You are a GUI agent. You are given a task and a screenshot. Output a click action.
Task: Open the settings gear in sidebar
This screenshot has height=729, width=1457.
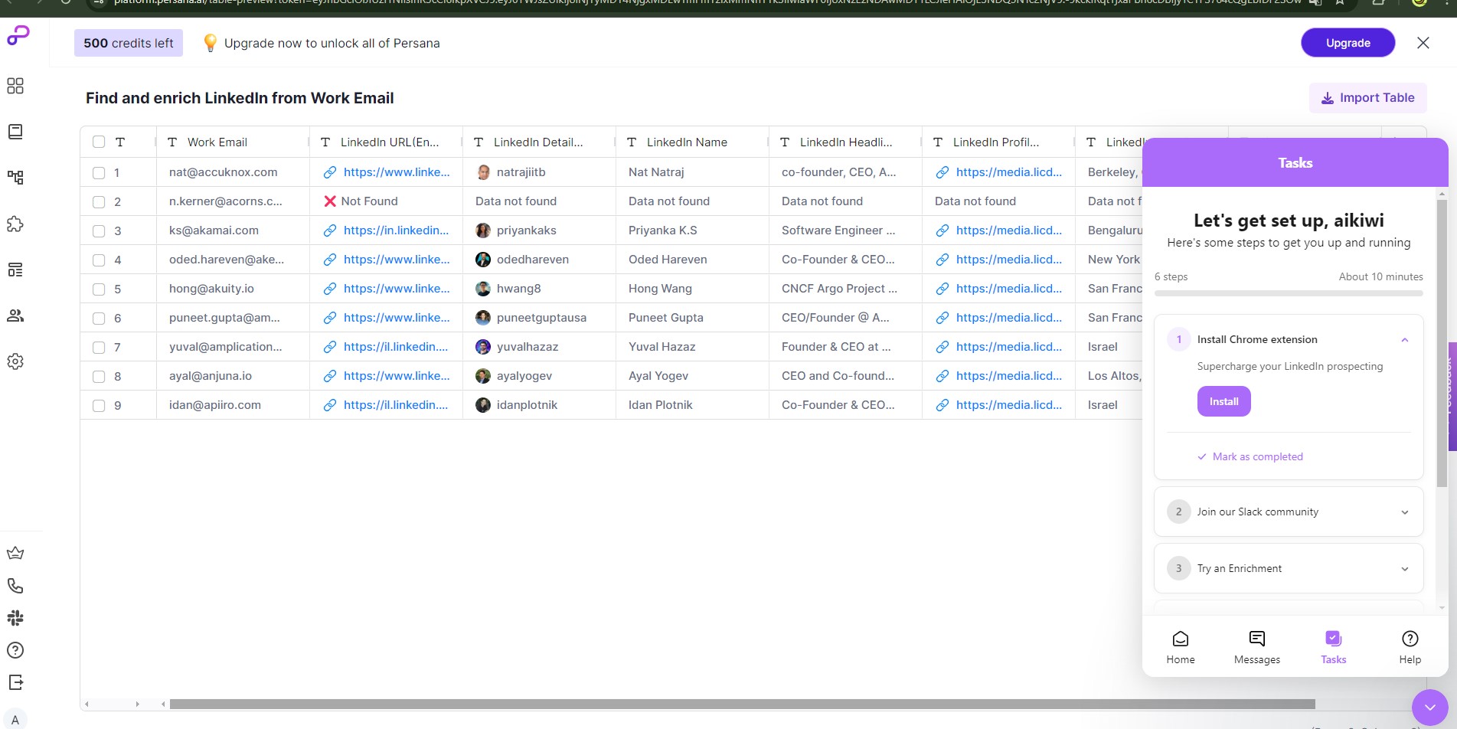(15, 361)
